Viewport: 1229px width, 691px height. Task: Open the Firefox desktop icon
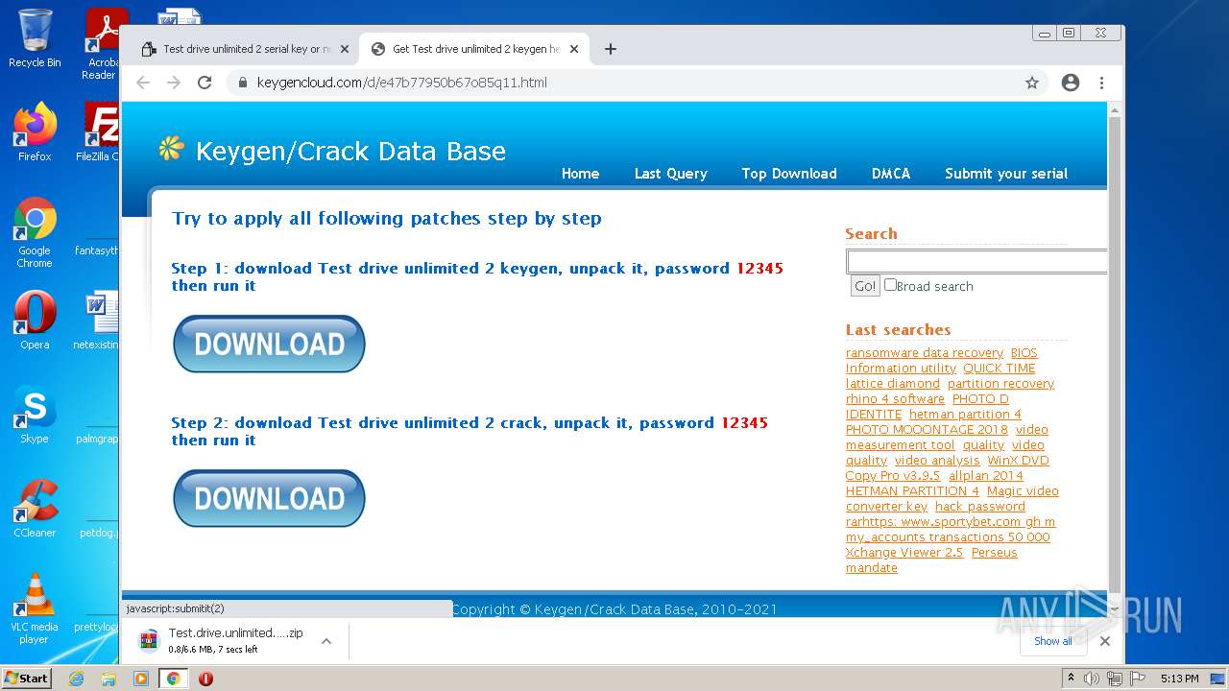pos(35,131)
